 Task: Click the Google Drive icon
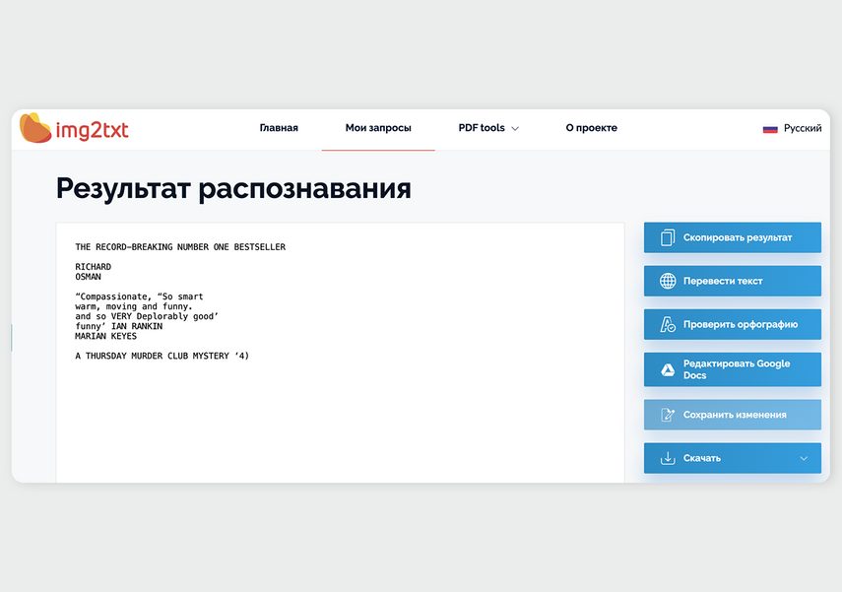coord(668,369)
